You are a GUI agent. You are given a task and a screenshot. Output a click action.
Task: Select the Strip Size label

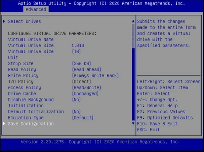point(21,63)
